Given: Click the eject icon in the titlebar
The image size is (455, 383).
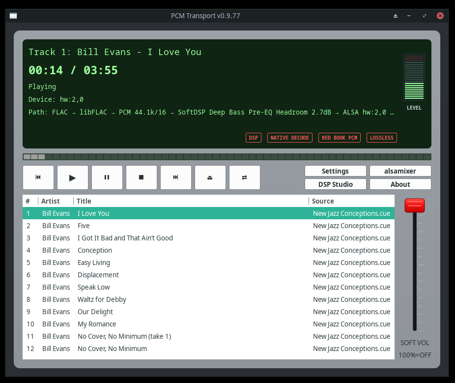Looking at the screenshot, I should pos(396,15).
